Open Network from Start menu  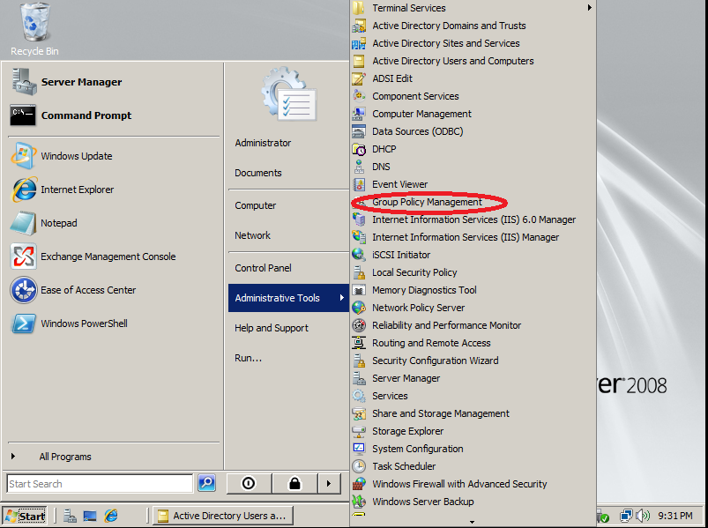pos(252,235)
